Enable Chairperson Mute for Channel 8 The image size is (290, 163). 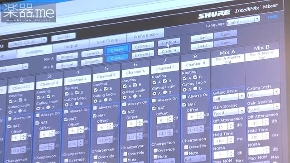coord(186,153)
